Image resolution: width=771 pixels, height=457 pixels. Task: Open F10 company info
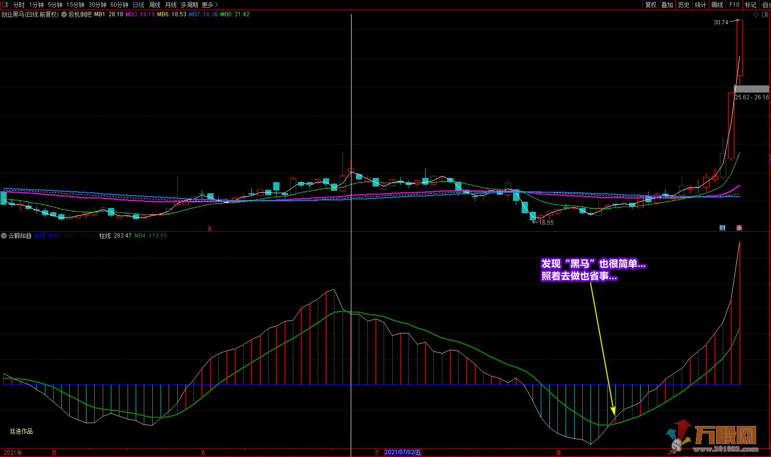[734, 5]
